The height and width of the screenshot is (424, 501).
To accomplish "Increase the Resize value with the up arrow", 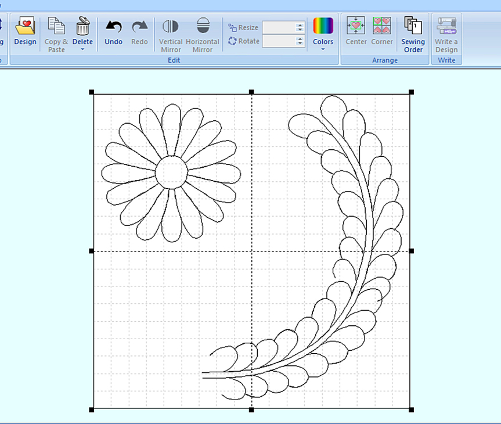I will pos(300,25).
